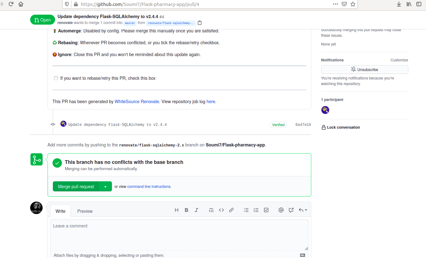Screen dimensions: 426x258
Task: Go to the browser home page
Action: (x=21, y=4)
